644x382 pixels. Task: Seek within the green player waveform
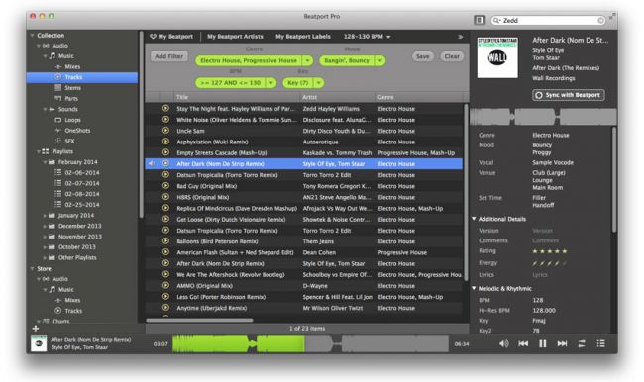click(238, 343)
